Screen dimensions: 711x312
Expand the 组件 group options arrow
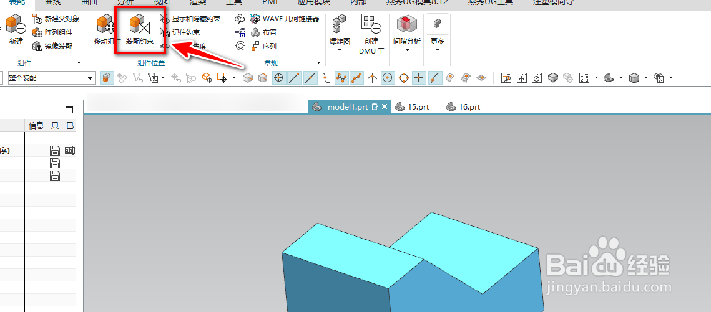point(79,63)
